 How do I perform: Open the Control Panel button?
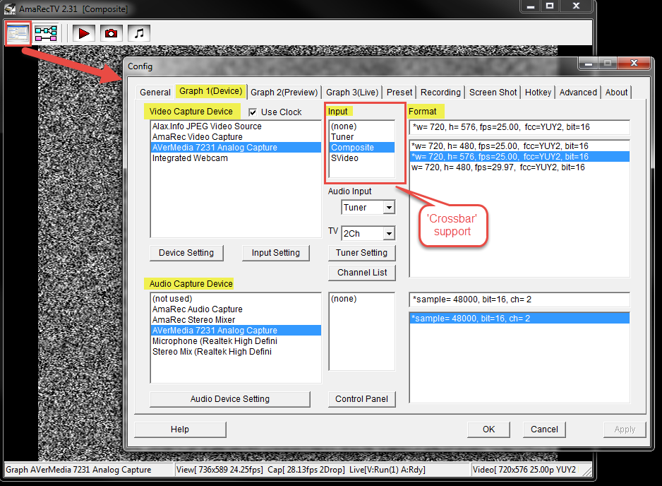[361, 399]
